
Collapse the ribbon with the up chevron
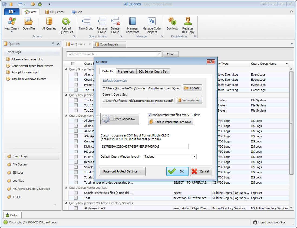(x=291, y=12)
